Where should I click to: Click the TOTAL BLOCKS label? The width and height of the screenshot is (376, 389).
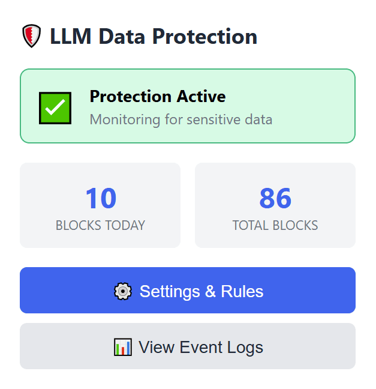tap(275, 226)
